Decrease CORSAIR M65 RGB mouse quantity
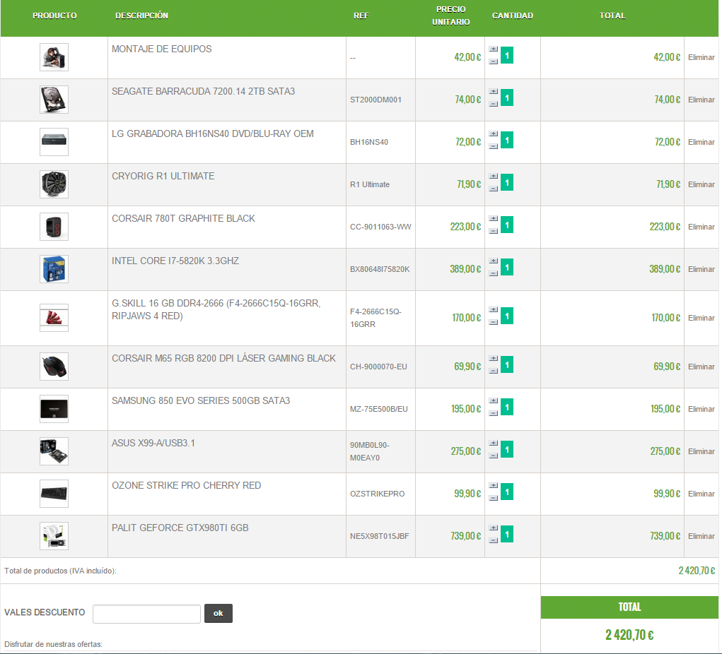This screenshot has width=722, height=654. click(x=493, y=370)
